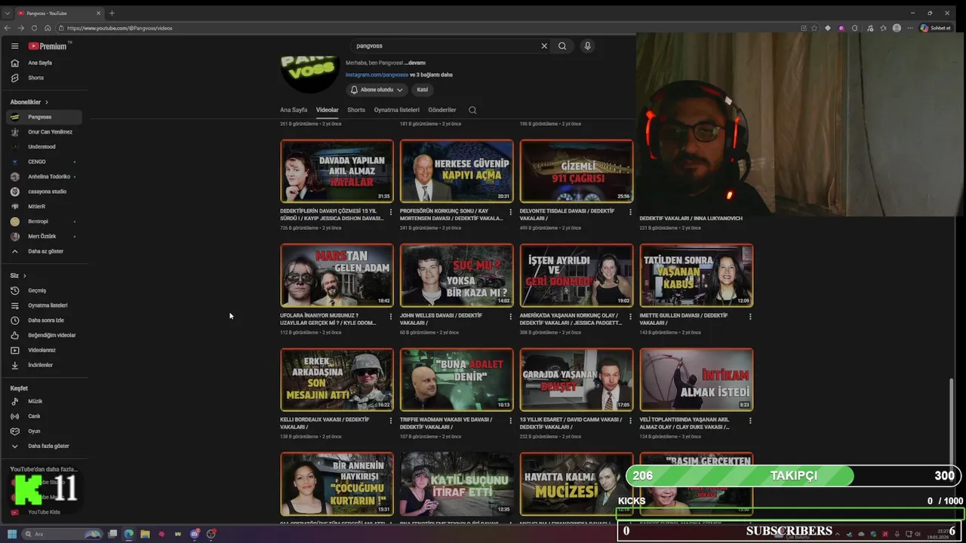The width and height of the screenshot is (966, 543).
Task: Expand the Siz section arrow
Action: coord(24,275)
